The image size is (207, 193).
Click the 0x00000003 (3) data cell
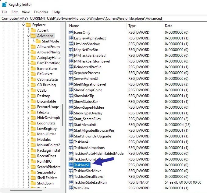point(177,84)
